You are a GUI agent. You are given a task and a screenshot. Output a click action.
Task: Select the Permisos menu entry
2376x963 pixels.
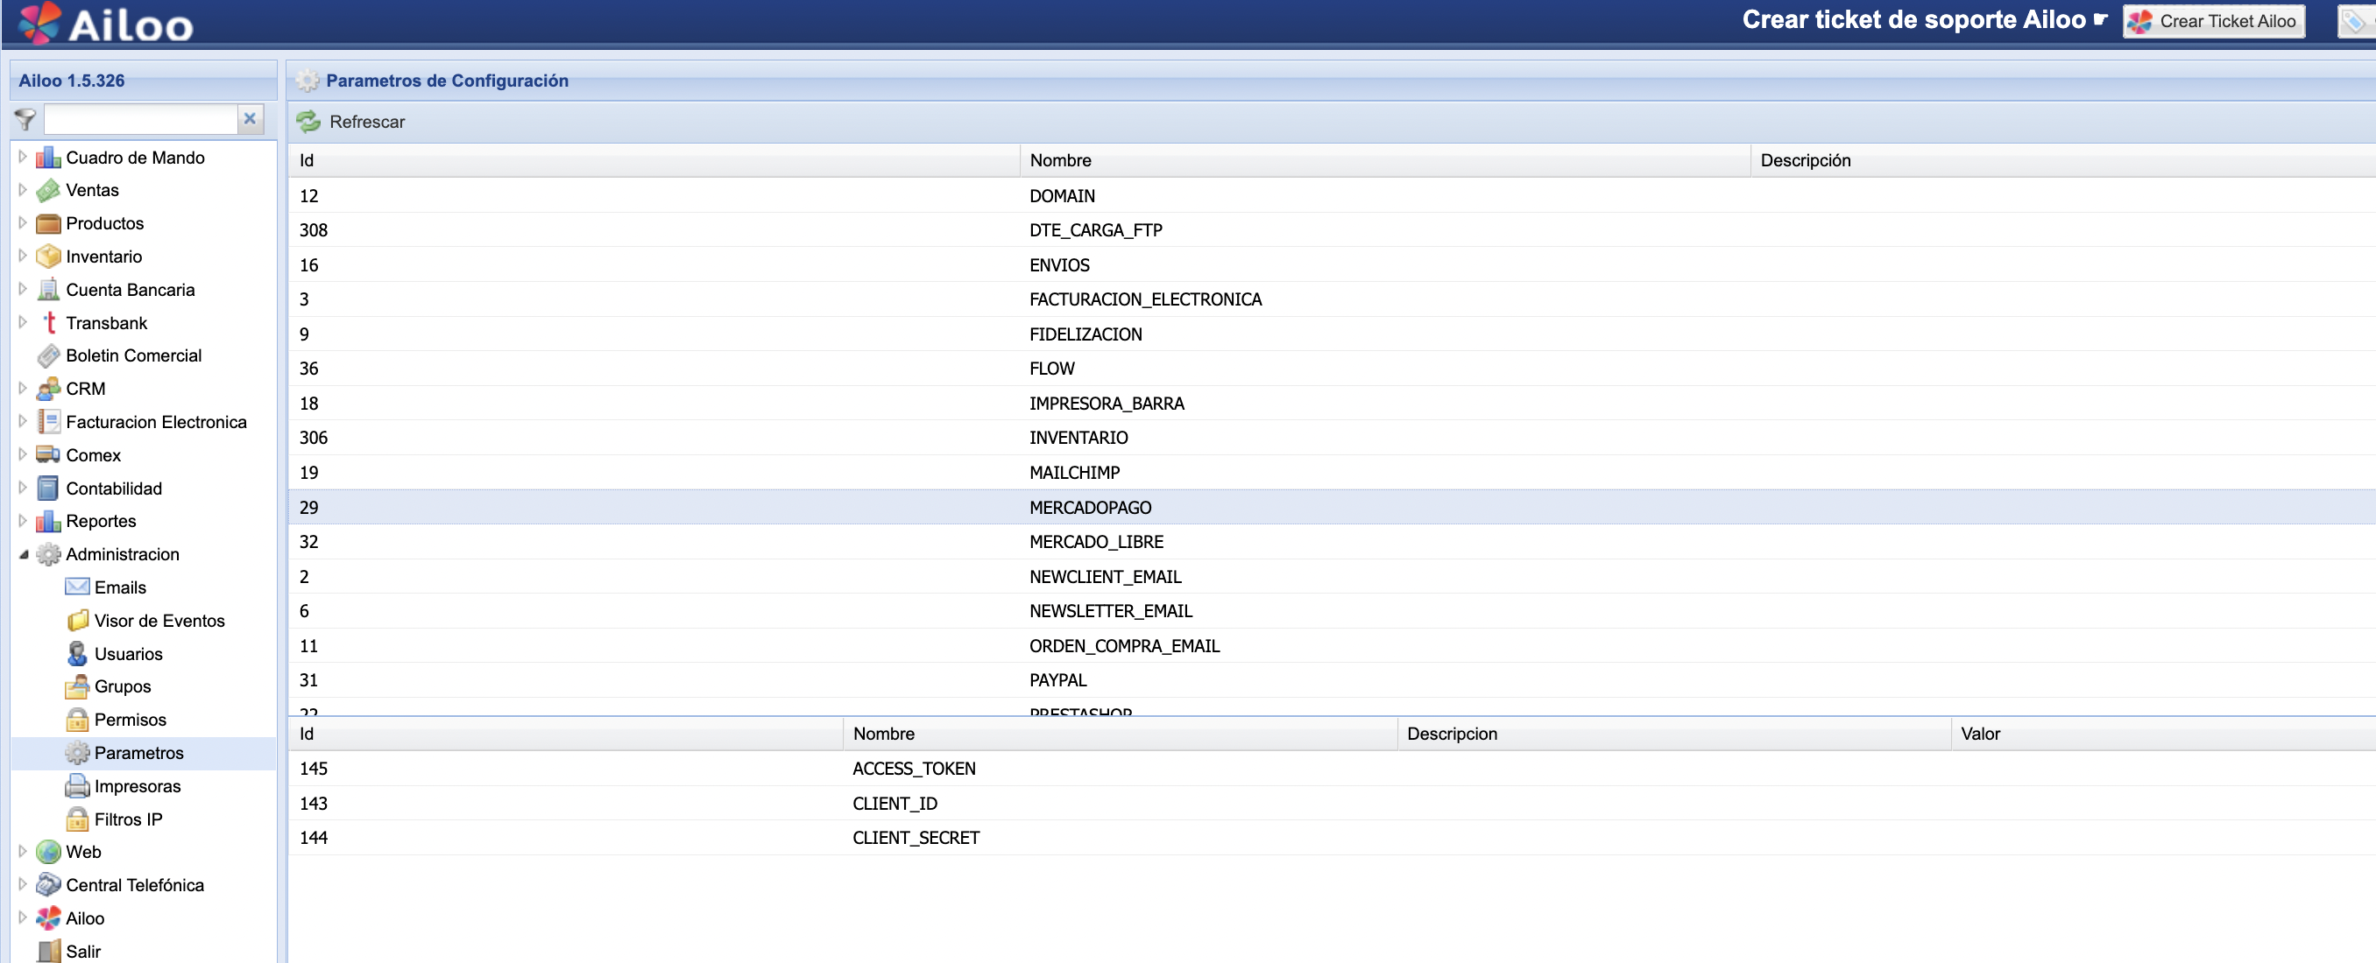click(130, 720)
